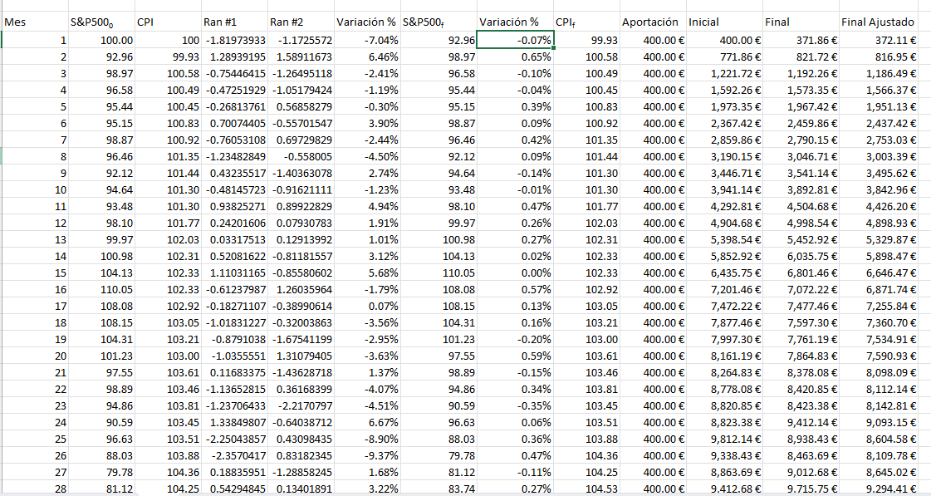Click the 'Inicial' header cell
Image resolution: width=931 pixels, height=496 pixels.
pos(723,22)
